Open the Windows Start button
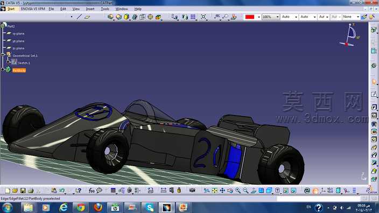Image resolution: width=379 pixels, height=213 pixels. pyautogui.click(x=7, y=208)
